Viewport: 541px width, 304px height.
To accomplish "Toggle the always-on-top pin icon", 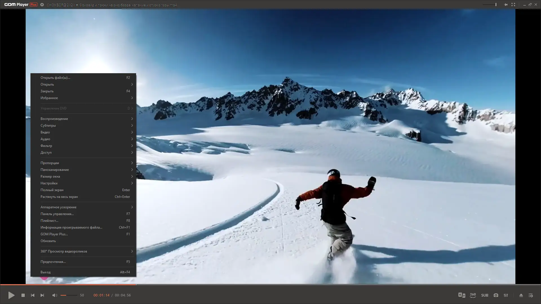I will click(x=506, y=5).
